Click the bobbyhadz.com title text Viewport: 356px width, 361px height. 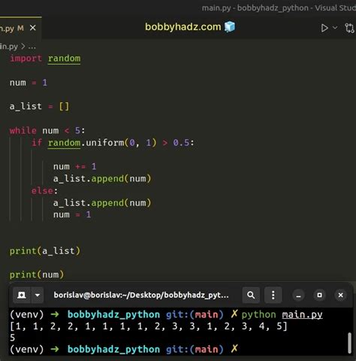(x=183, y=27)
